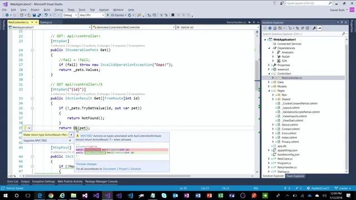Open Outlook from the taskbar
Viewport: 356px width, 200px height.
175,196
